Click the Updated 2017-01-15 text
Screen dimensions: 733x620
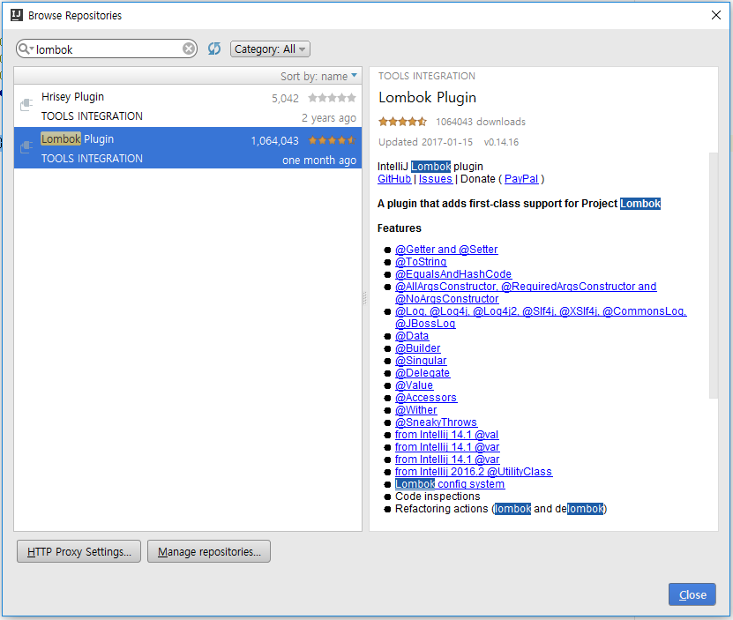pos(425,142)
